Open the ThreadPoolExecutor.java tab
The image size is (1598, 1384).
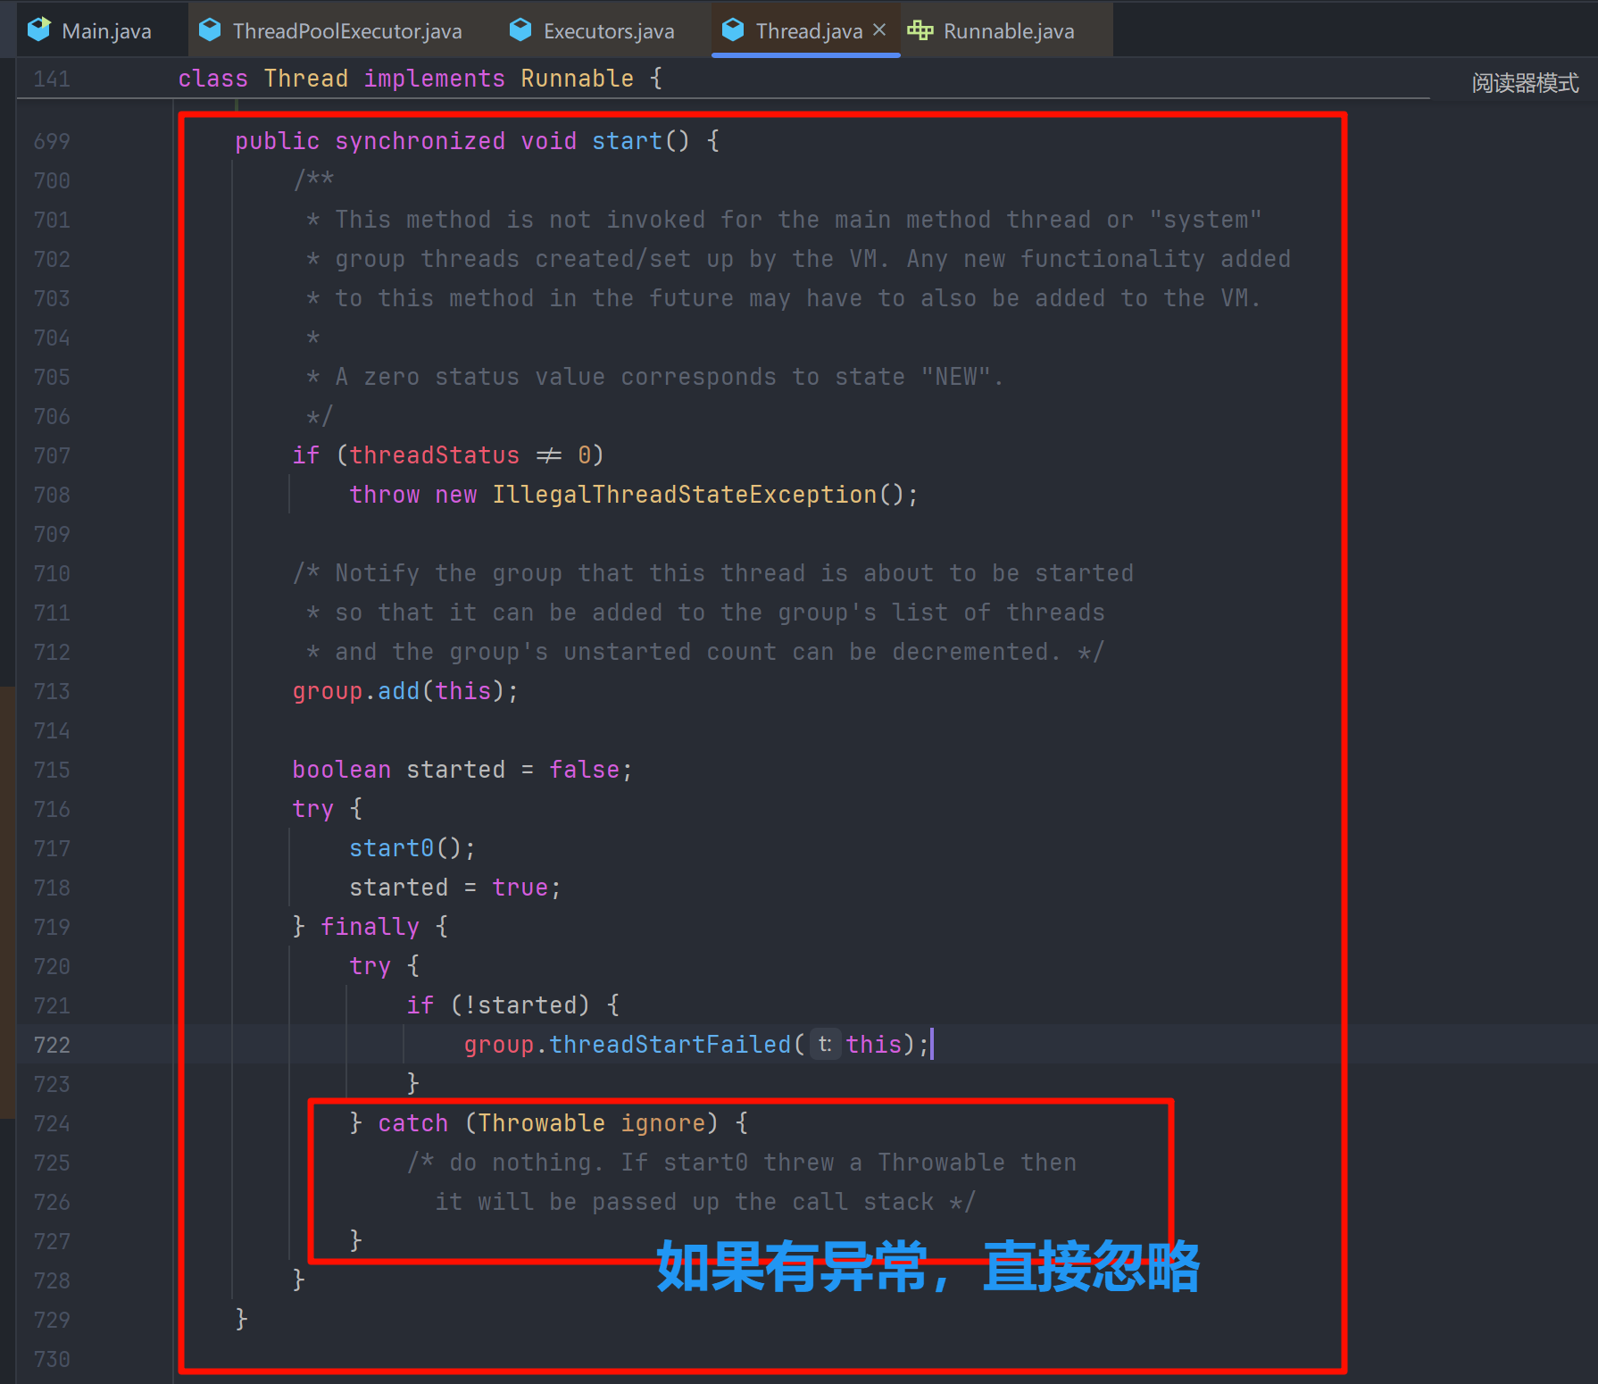coord(346,31)
